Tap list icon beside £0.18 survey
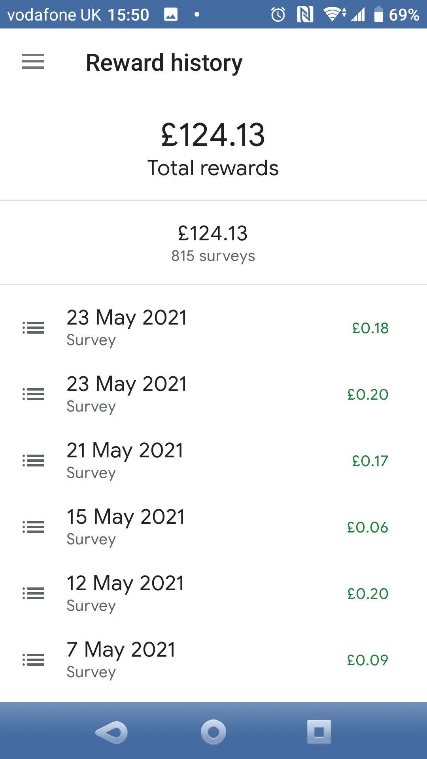 pyautogui.click(x=33, y=328)
